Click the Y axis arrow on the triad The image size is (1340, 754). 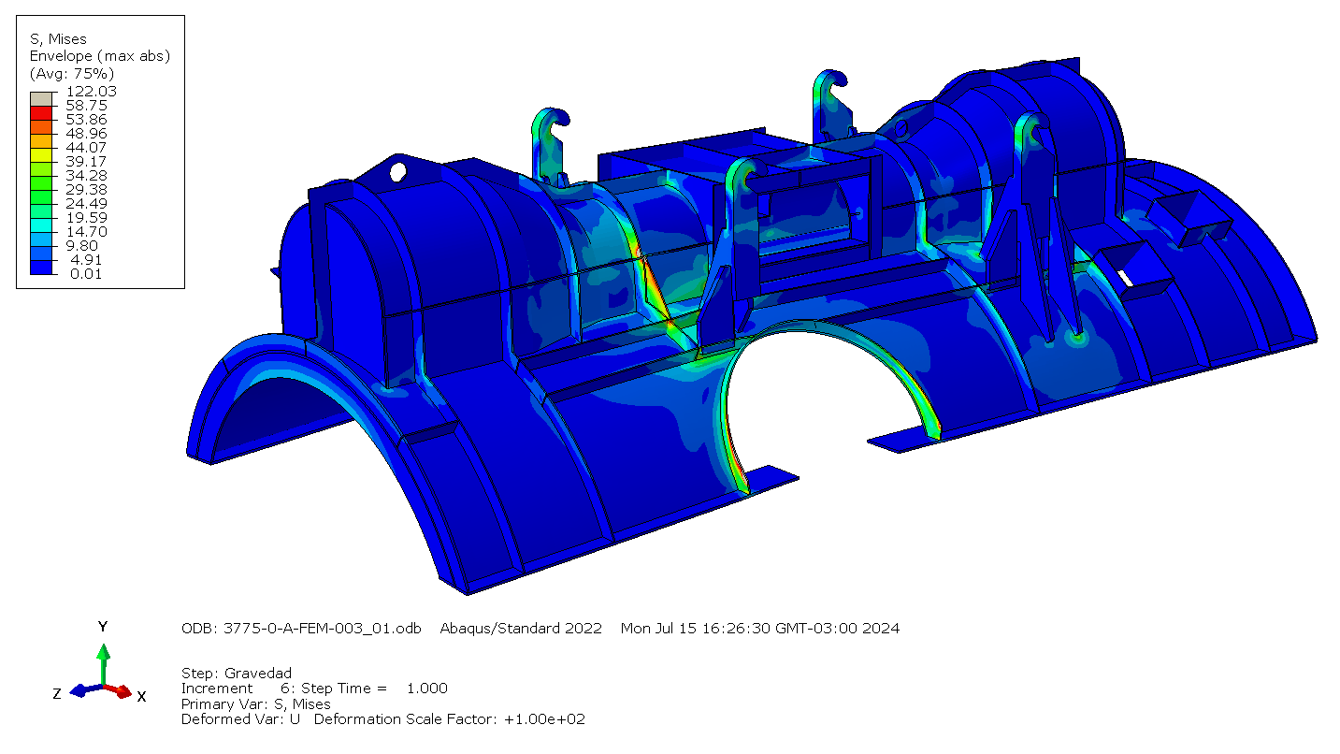[104, 651]
